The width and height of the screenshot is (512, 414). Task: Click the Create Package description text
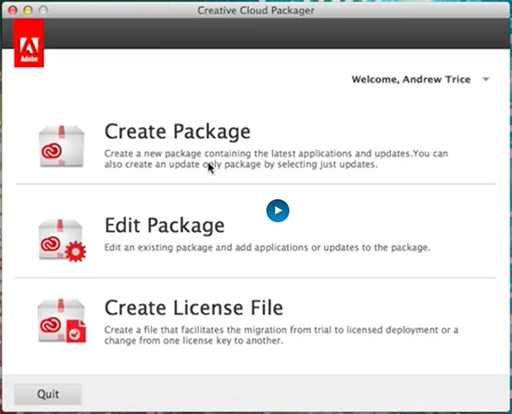[276, 159]
